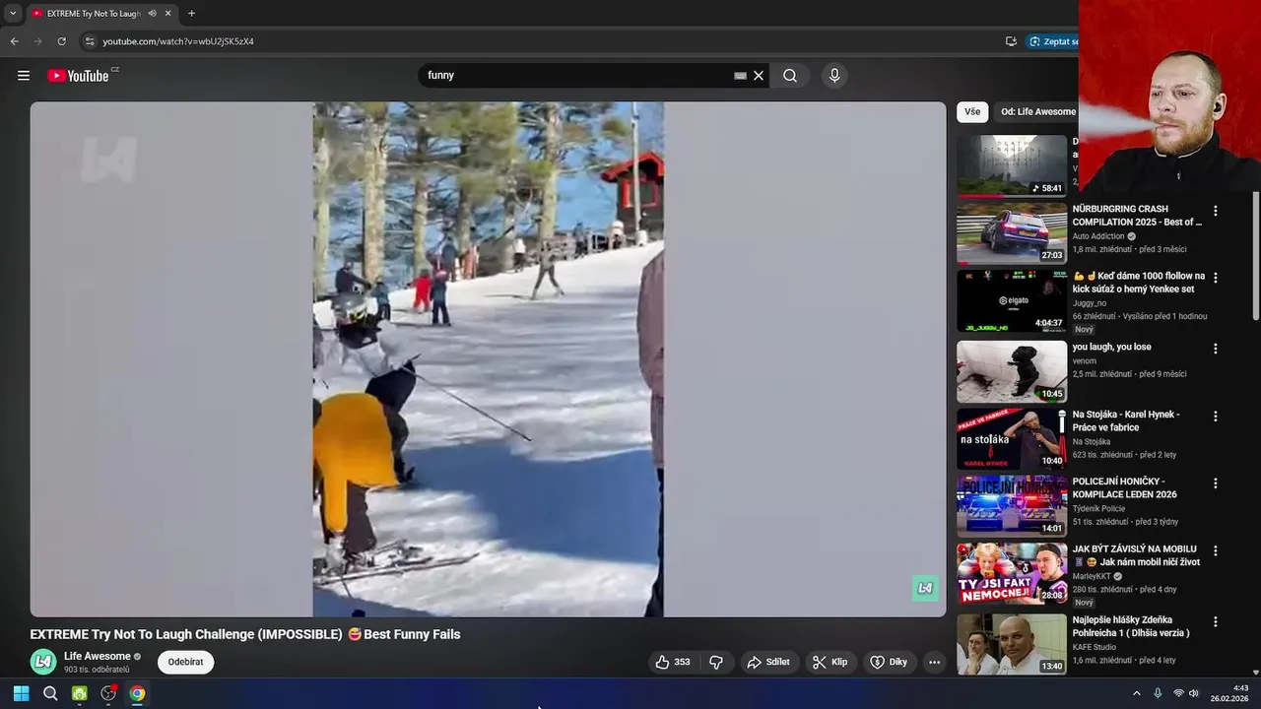1261x709 pixels.
Task: Open options menu for Jak být závislý na mobilu
Action: (1215, 550)
